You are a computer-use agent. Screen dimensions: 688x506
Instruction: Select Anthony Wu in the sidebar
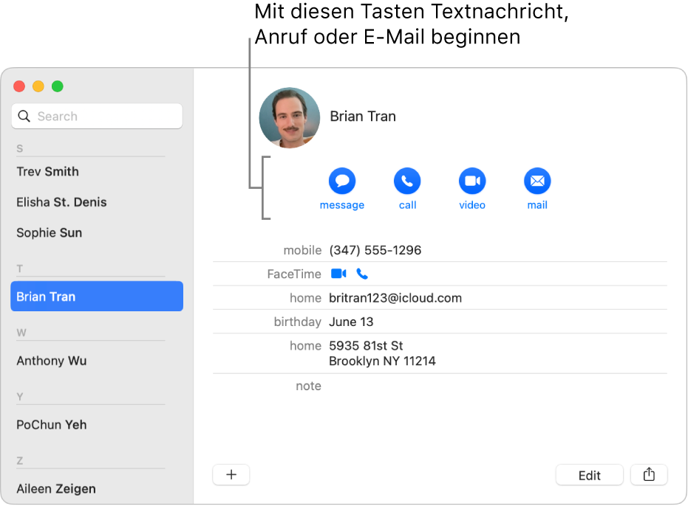[x=51, y=361]
